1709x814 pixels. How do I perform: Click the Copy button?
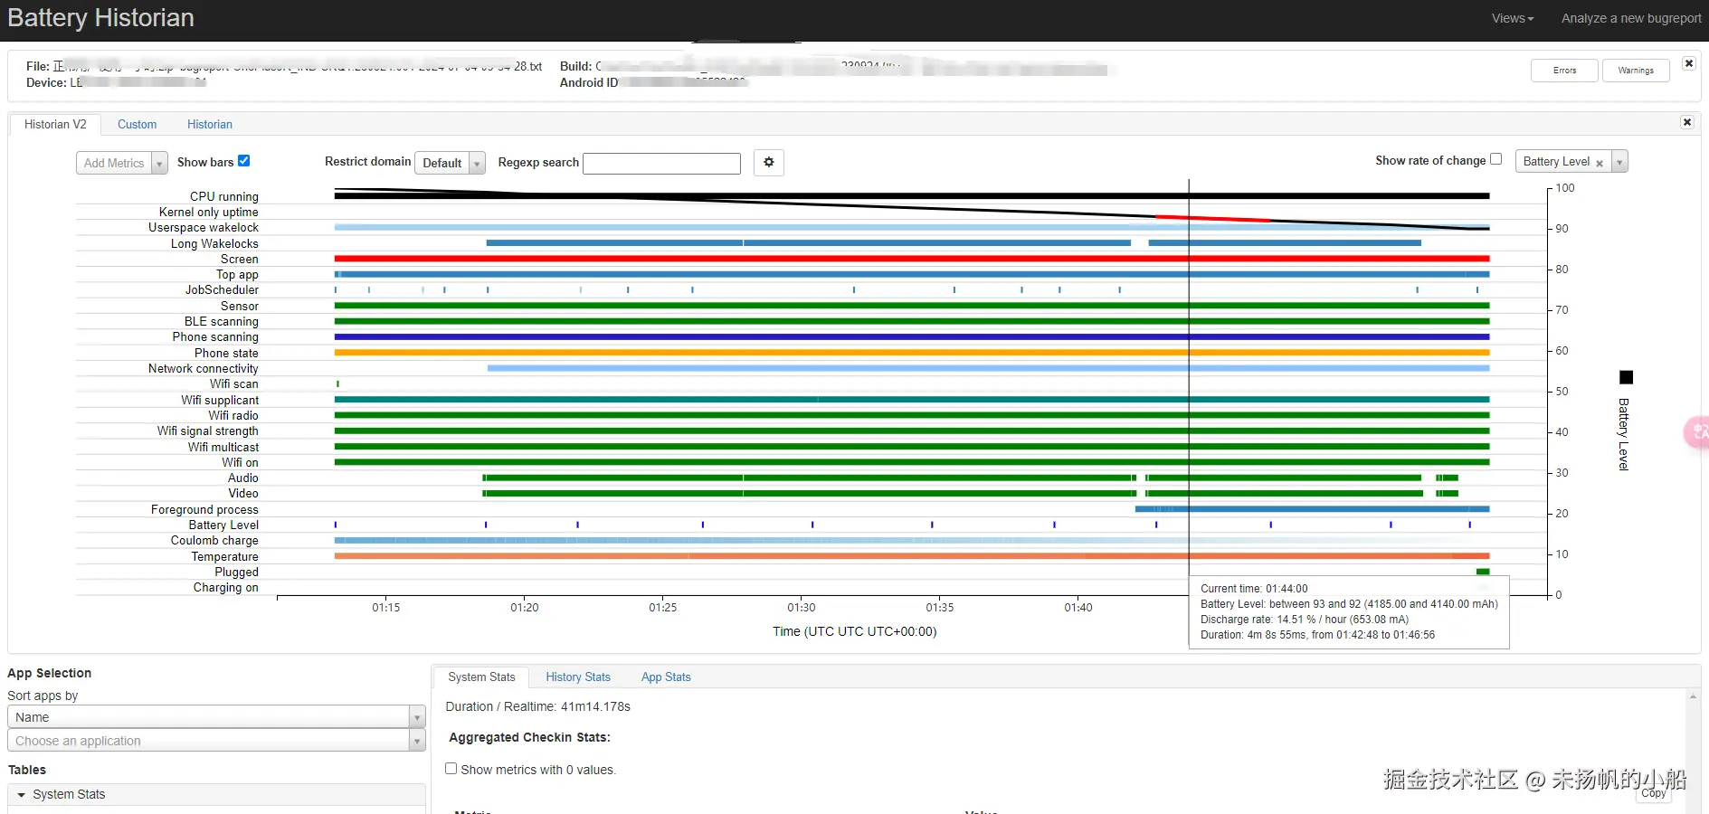(1654, 793)
